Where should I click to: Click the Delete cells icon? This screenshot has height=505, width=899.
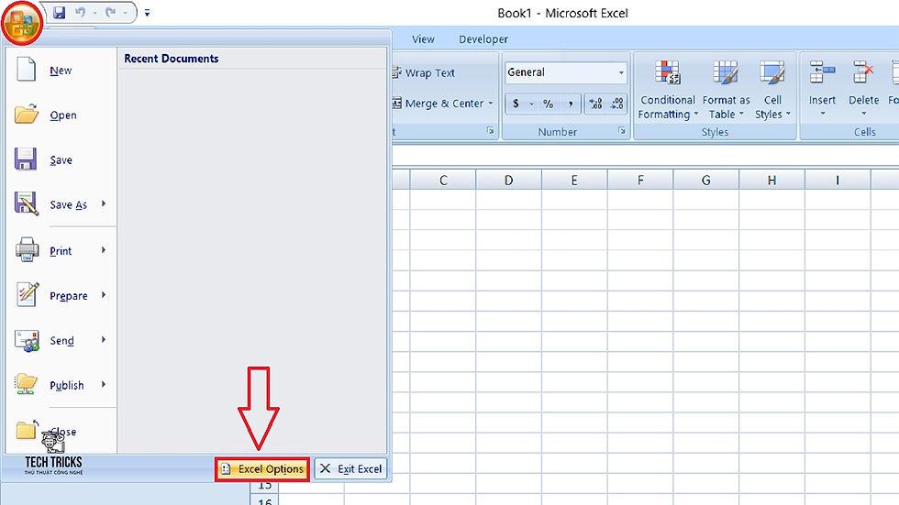tap(863, 74)
